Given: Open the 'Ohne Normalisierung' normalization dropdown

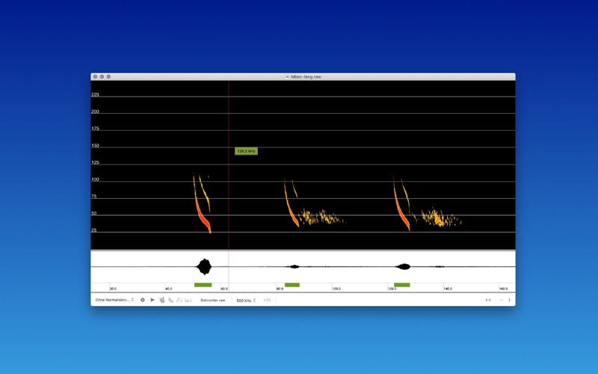Looking at the screenshot, I should click(x=114, y=300).
